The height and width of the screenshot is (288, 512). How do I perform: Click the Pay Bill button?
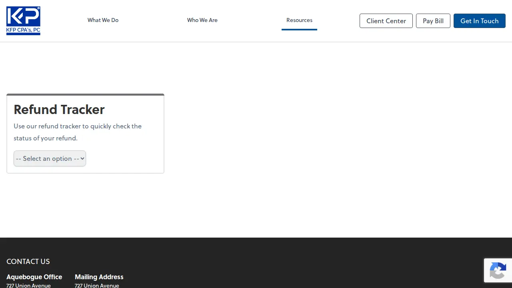click(x=433, y=21)
